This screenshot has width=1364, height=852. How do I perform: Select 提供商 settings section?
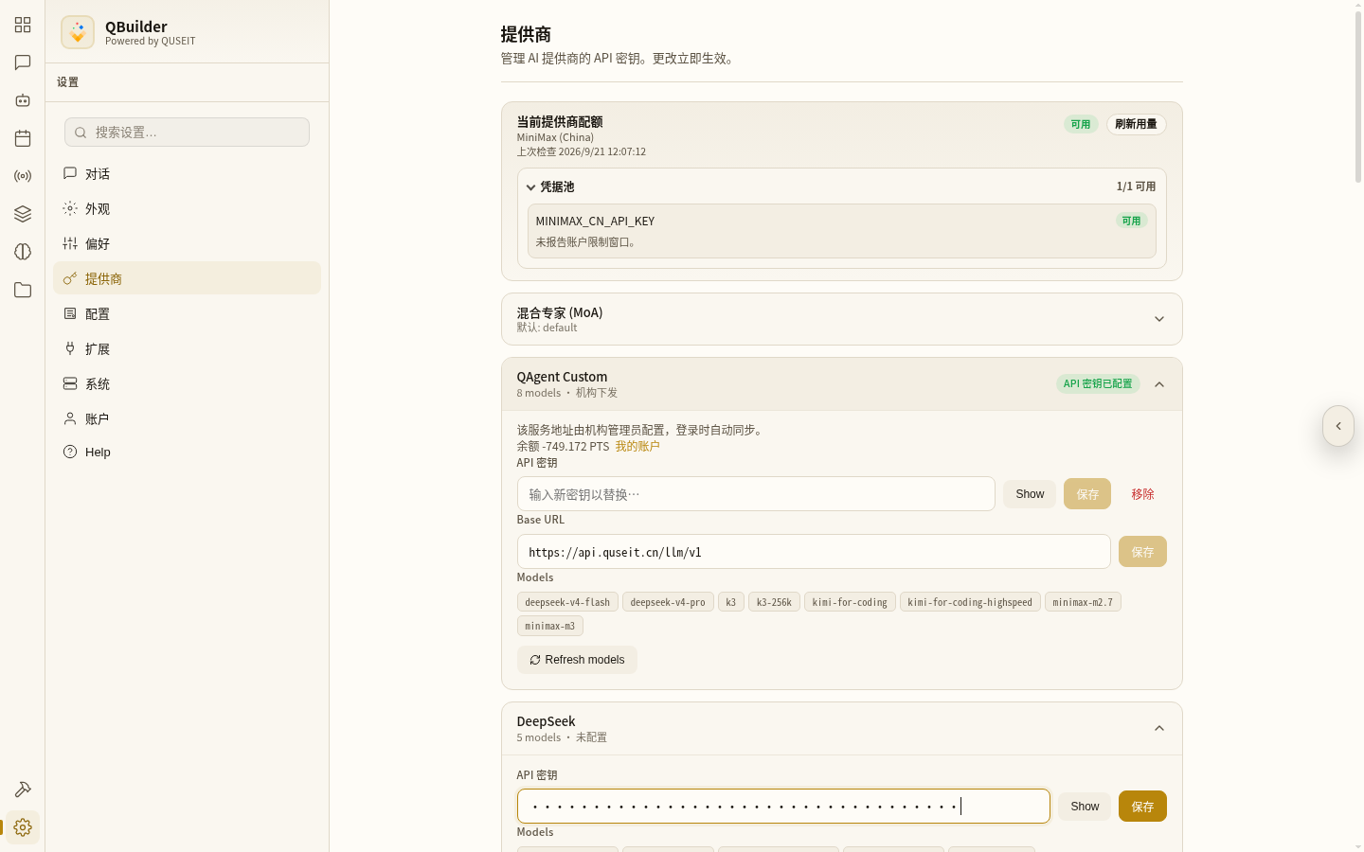(187, 278)
